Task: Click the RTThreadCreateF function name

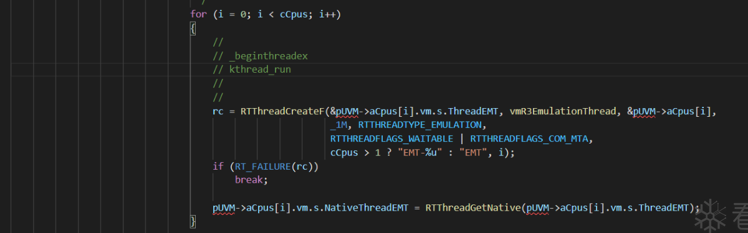Action: click(x=282, y=111)
